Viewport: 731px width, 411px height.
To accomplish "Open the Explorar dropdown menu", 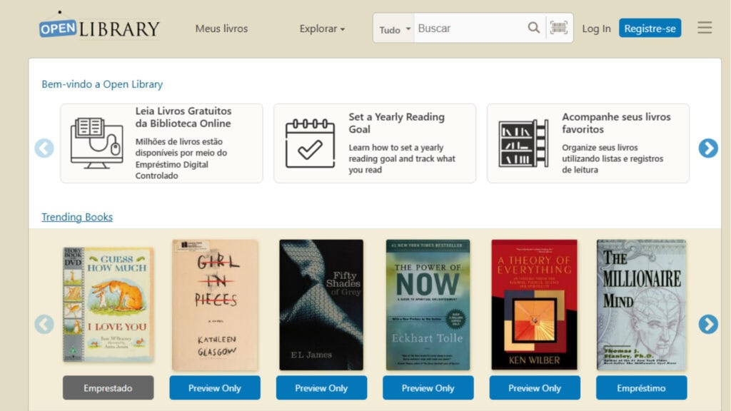I will 322,29.
